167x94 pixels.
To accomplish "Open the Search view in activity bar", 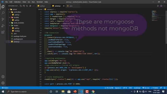I will (x=3, y=13).
